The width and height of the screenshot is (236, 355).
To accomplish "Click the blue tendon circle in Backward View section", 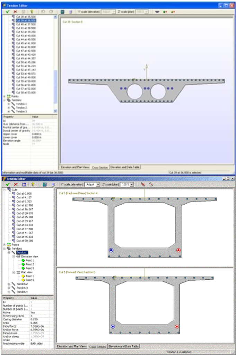I will coord(111,250).
